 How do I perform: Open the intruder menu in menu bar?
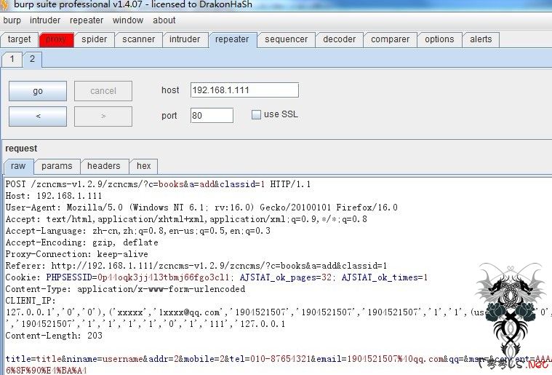pyautogui.click(x=44, y=20)
